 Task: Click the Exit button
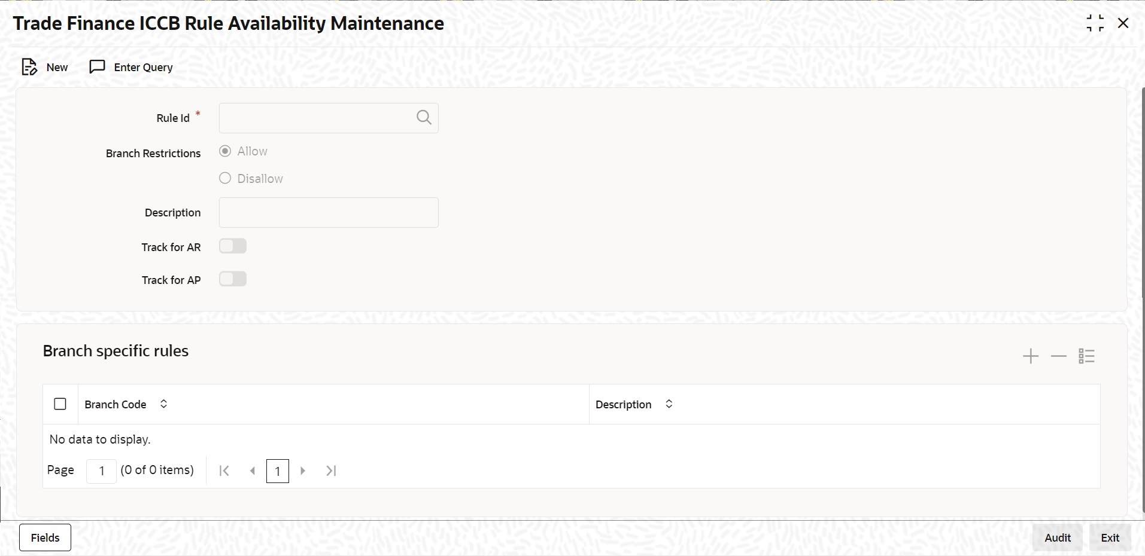click(x=1110, y=537)
